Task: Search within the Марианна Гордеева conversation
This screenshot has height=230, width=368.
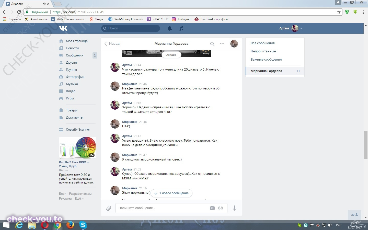Action: [x=212, y=44]
